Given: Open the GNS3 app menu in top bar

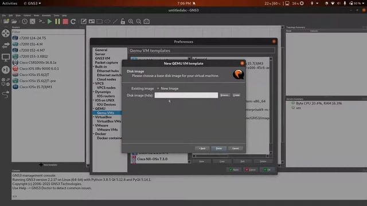Looking at the screenshot, I should [32, 3].
